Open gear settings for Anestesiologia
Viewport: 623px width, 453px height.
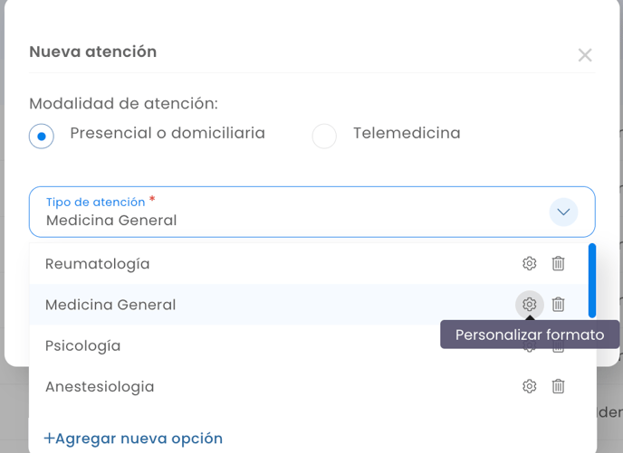[x=529, y=386]
